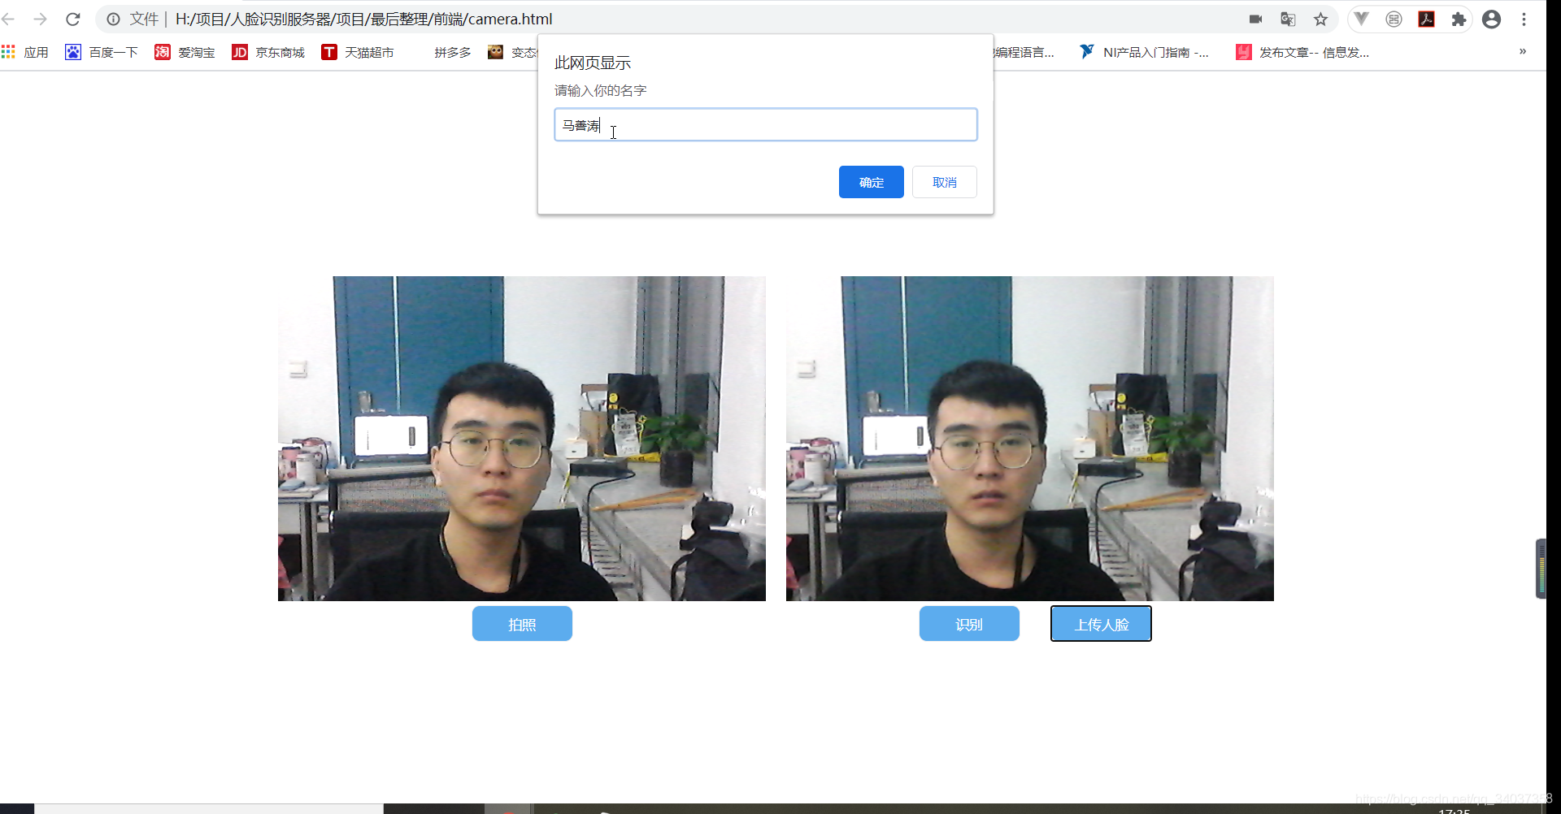Expand the hidden bookmarks chevron
This screenshot has height=814, width=1561.
1523,51
